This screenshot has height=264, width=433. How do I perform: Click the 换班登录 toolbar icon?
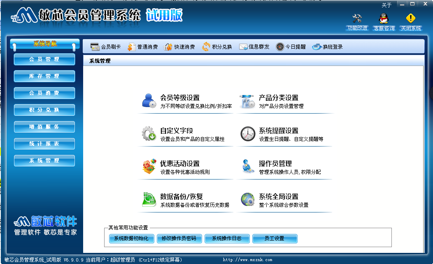pos(317,47)
